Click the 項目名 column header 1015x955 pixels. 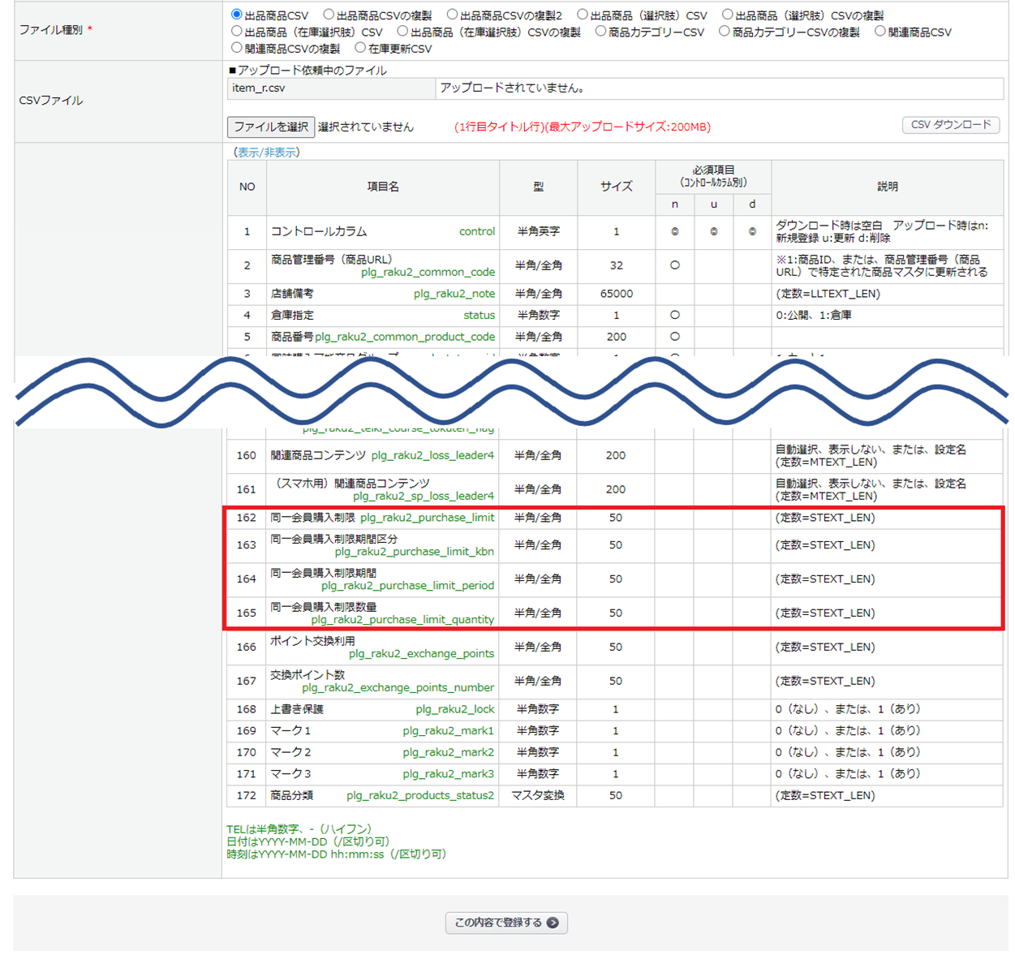pos(382,187)
